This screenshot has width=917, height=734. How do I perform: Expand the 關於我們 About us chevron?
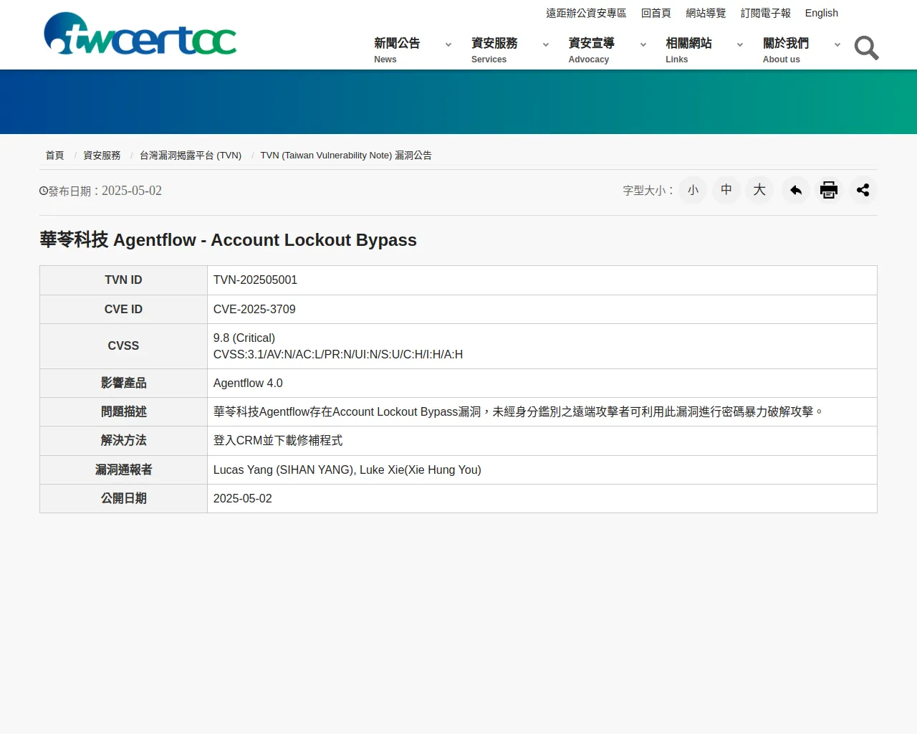[837, 44]
